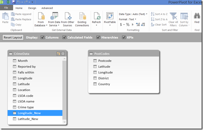Viewport: 203px width, 130px height.
Task: Click Redo in quick access toolbar
Action: click(26, 2)
